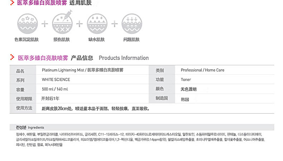Click the 问题肌肤 text label
This screenshot has width=283, height=161.
tap(131, 40)
